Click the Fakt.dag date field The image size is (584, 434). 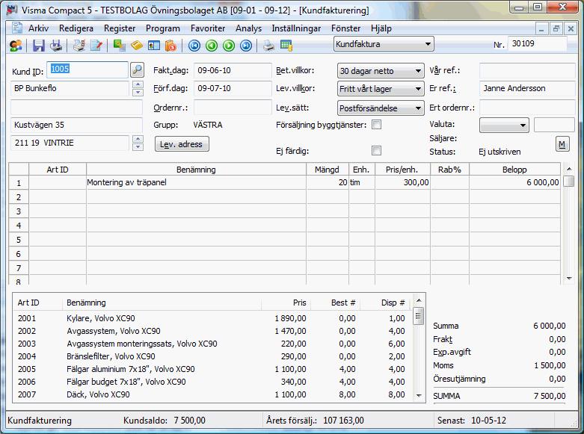(233, 70)
